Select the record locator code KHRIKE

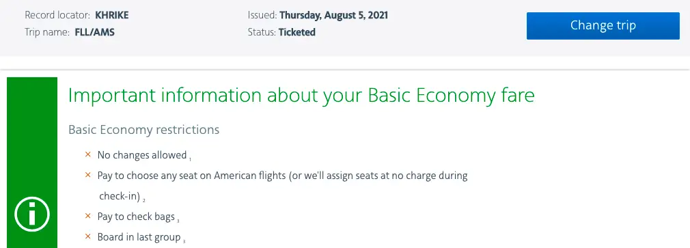112,16
